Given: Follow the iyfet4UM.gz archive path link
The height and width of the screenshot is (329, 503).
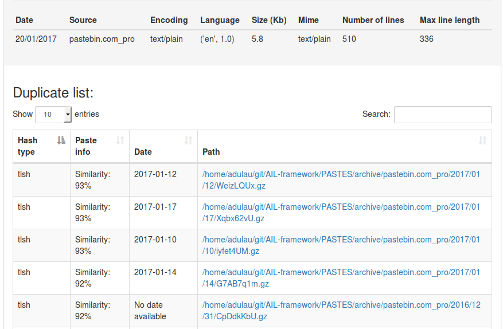Looking at the screenshot, I should 341,245.
